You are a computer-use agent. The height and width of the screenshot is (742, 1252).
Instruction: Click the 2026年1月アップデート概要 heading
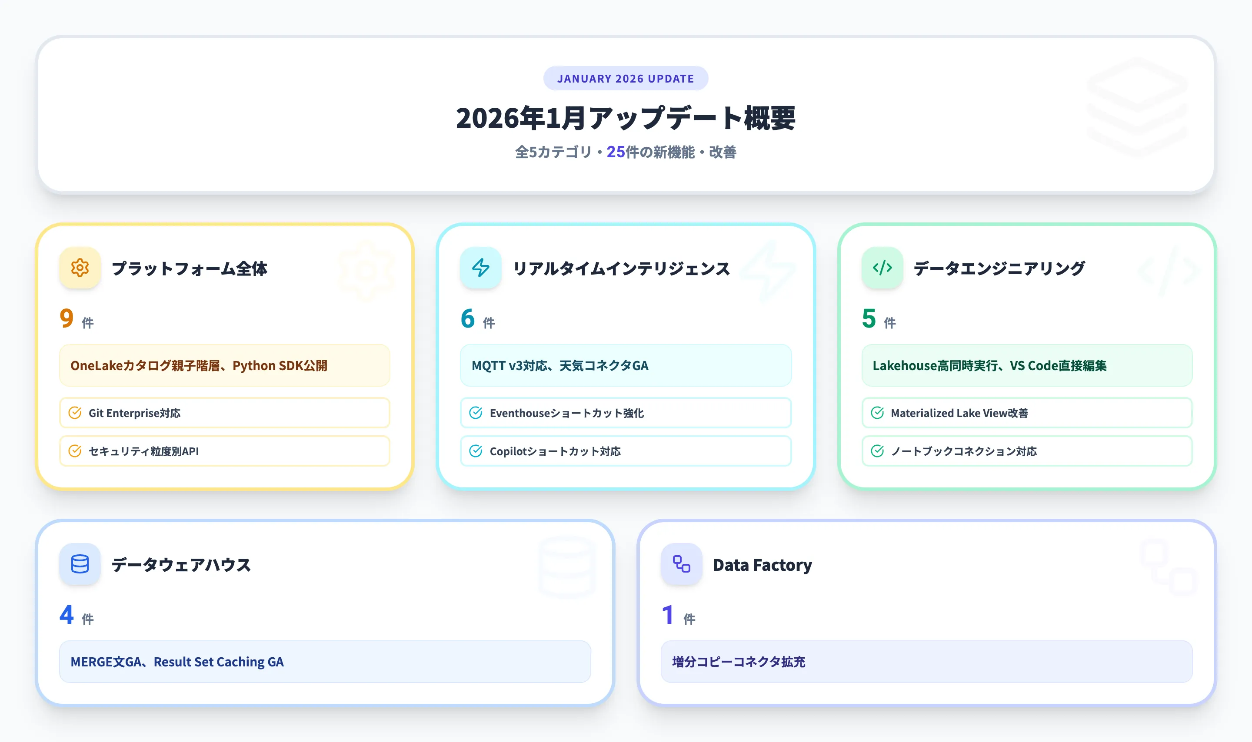click(x=625, y=118)
